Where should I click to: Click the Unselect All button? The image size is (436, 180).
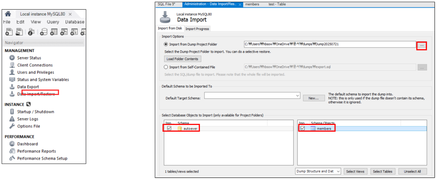click(x=412, y=171)
